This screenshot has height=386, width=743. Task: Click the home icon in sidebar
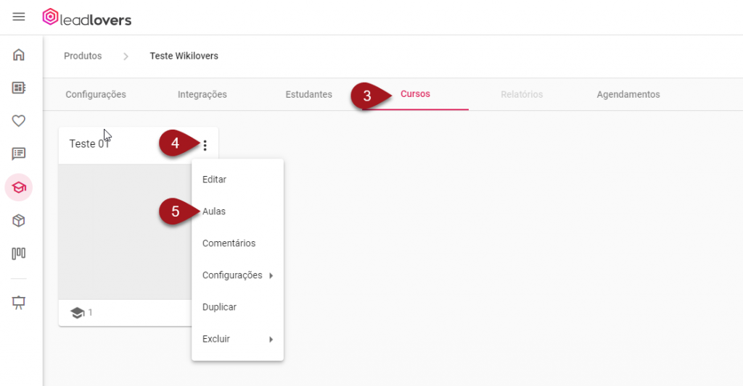(19, 55)
